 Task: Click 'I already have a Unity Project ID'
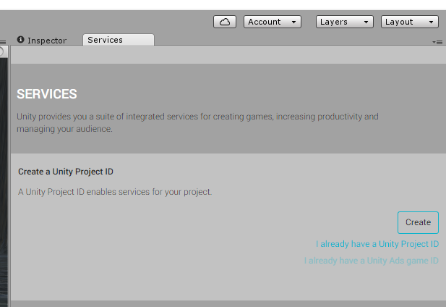377,244
